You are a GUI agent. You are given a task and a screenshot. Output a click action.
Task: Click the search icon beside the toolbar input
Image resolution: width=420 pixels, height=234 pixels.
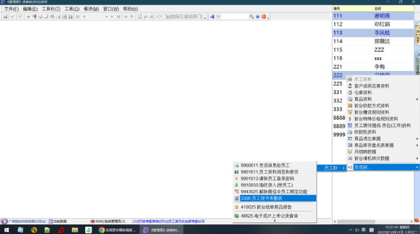point(251,17)
